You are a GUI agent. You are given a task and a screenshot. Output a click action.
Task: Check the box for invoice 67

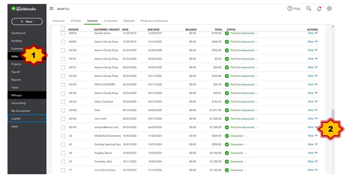[63, 162]
